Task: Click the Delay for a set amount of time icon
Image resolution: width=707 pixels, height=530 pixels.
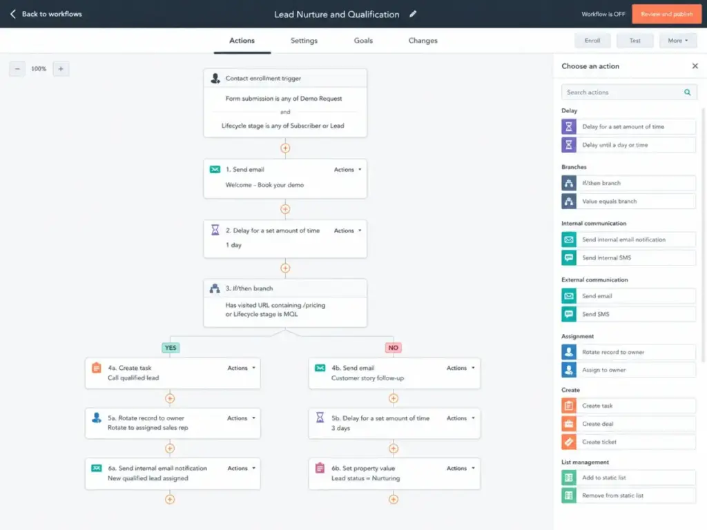Action: pyautogui.click(x=569, y=127)
